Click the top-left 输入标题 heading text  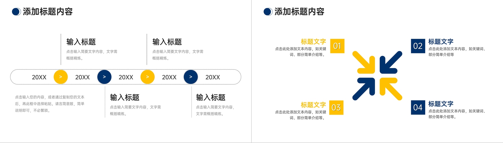(81, 42)
